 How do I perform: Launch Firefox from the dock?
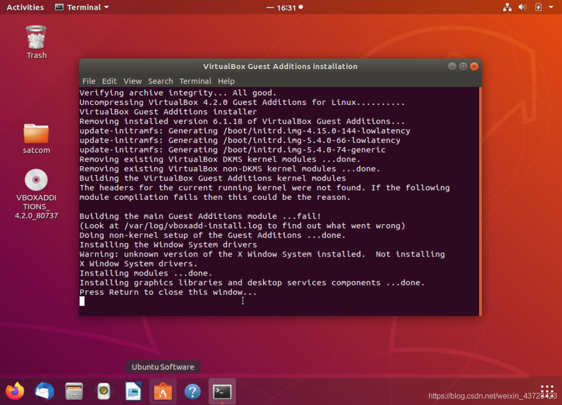(x=15, y=391)
